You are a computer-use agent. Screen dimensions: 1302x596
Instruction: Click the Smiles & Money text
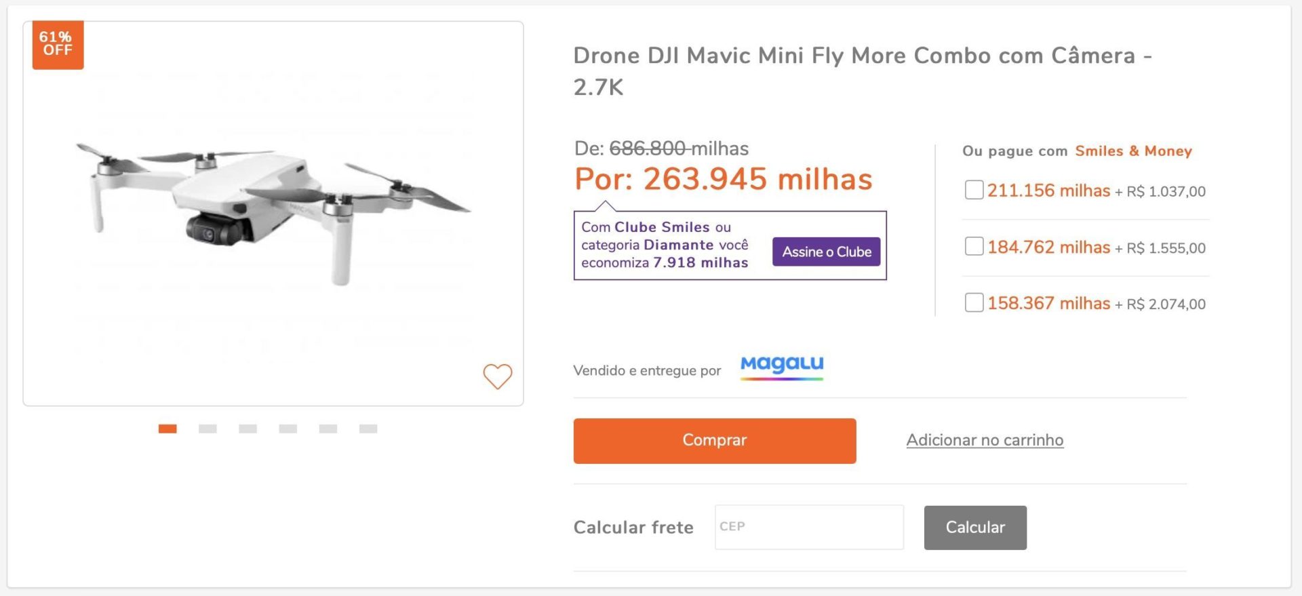point(1133,151)
